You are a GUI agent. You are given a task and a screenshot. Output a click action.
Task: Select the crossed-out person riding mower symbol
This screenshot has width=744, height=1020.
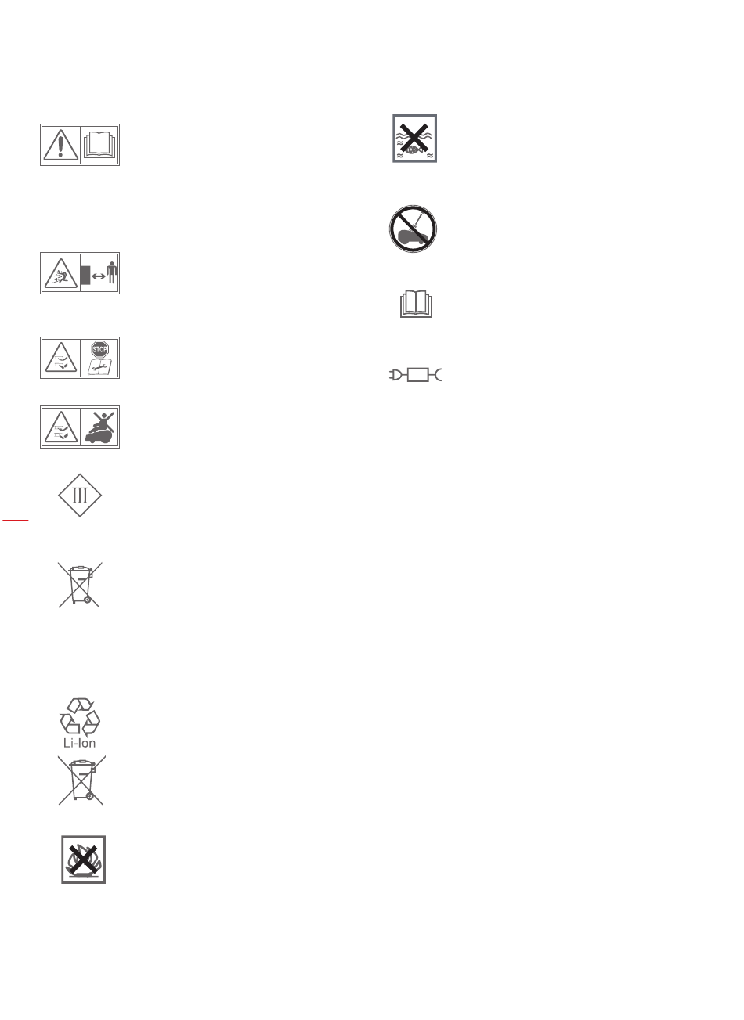pyautogui.click(x=99, y=427)
